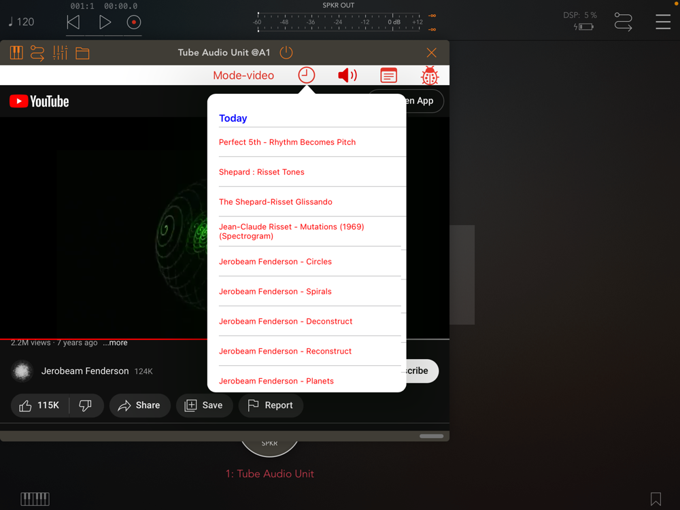This screenshot has height=510, width=680.
Task: Open the Jerobeam Fenderson channel avatar
Action: pos(22,371)
